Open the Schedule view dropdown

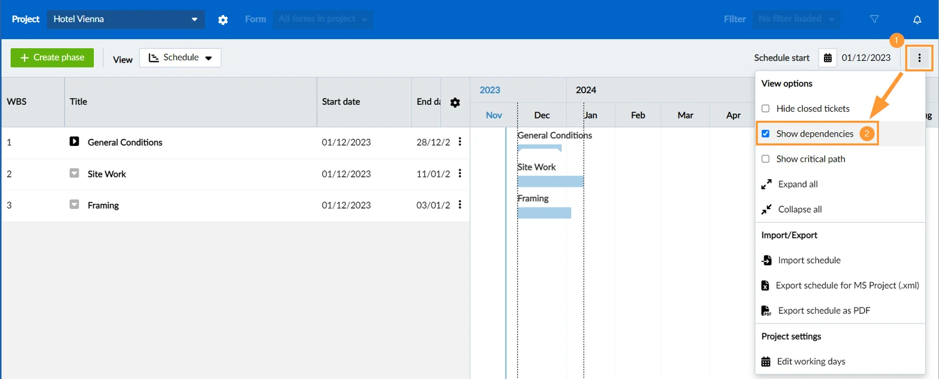180,57
